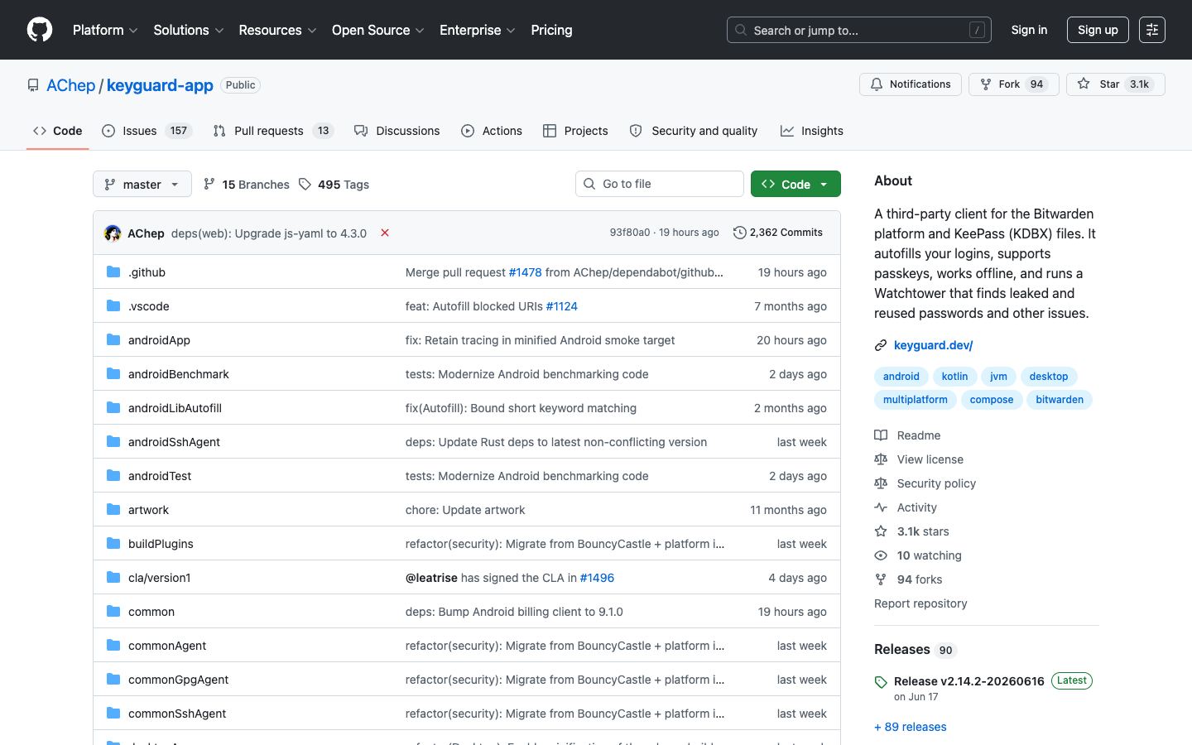
Task: Switch to the Issues tab
Action: (147, 131)
